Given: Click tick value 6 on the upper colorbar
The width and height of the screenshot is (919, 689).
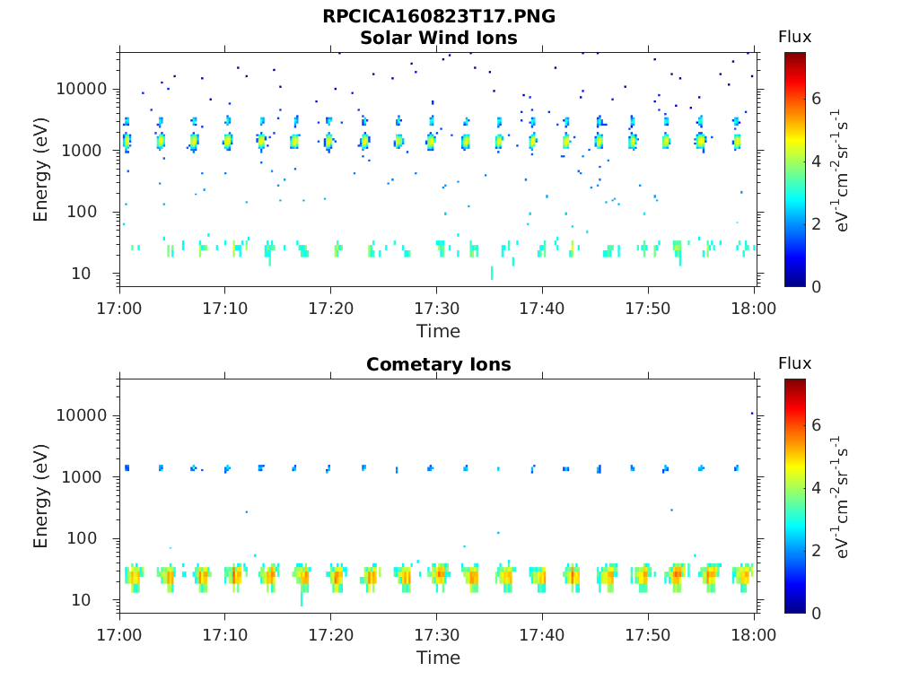Looking at the screenshot, I should [x=817, y=98].
